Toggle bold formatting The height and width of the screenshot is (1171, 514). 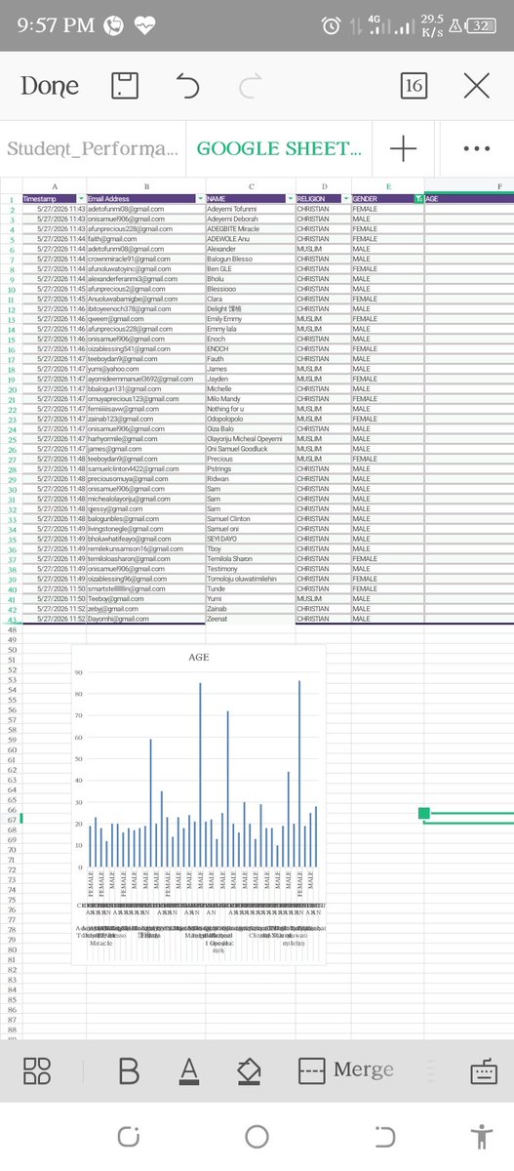(x=128, y=1070)
